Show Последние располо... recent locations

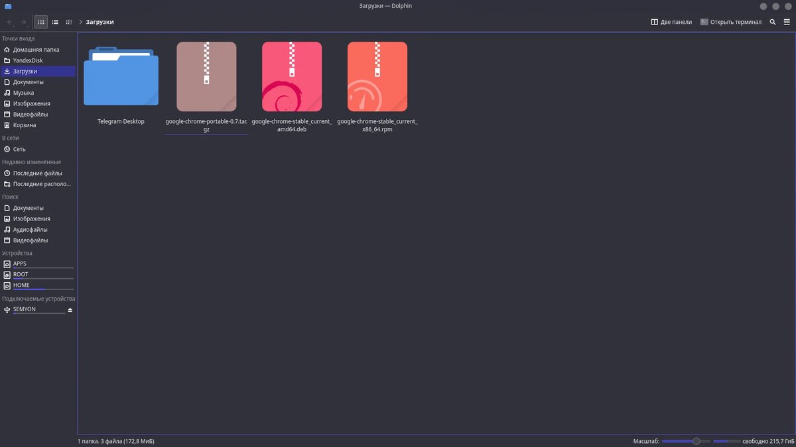point(38,184)
